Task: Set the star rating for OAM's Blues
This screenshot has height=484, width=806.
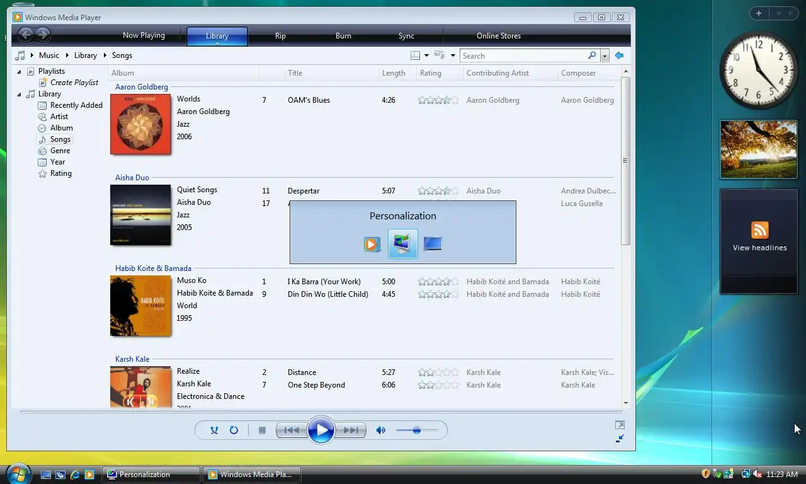Action: (438, 100)
